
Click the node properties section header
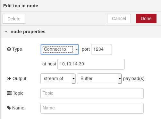81,32
